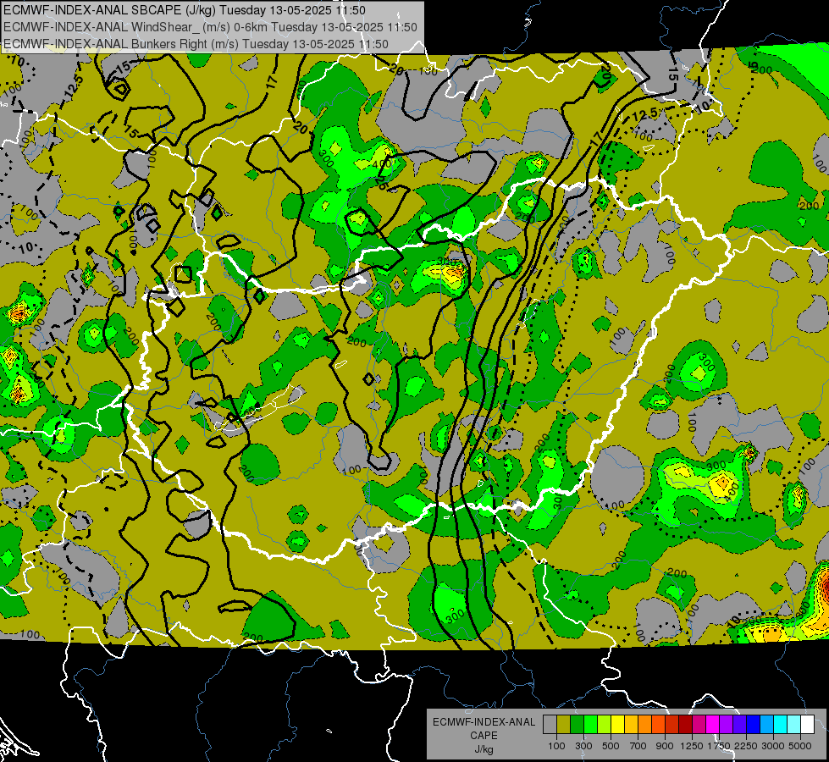Image resolution: width=829 pixels, height=762 pixels.
Task: Select the white swatch in the legend
Action: point(807,725)
